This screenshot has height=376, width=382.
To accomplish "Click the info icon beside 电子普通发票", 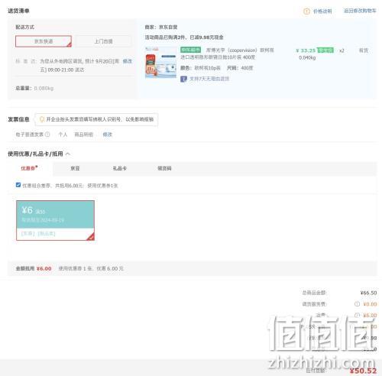I will pos(47,135).
